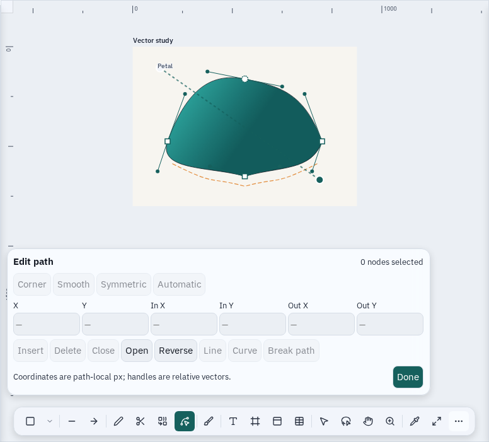Select the Pencil drawing tool

pyautogui.click(x=118, y=421)
